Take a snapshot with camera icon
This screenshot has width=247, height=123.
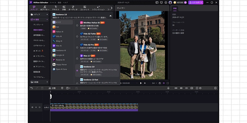pos(160,83)
